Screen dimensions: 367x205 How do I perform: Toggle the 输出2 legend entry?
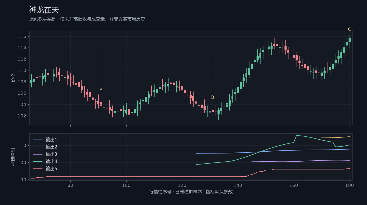[45, 147]
